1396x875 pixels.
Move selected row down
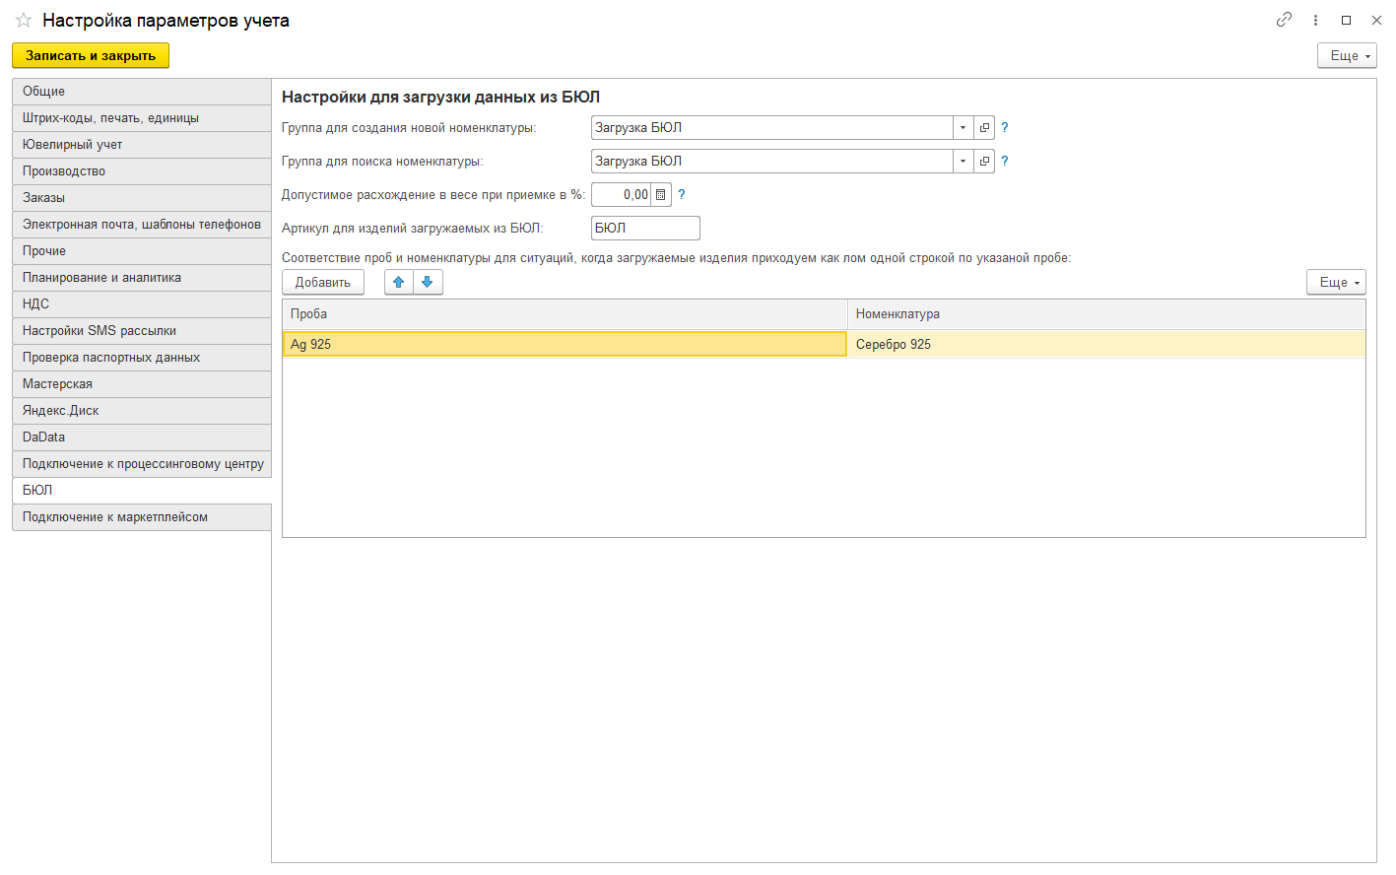tap(428, 283)
